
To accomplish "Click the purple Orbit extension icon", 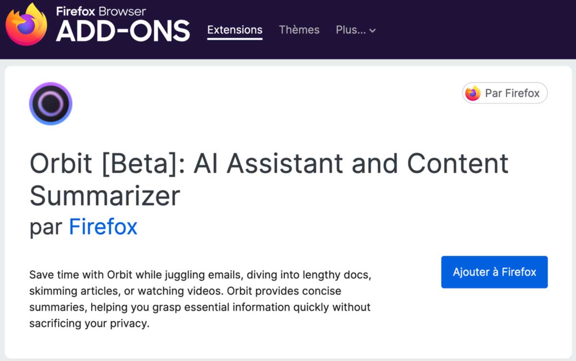I will click(50, 103).
